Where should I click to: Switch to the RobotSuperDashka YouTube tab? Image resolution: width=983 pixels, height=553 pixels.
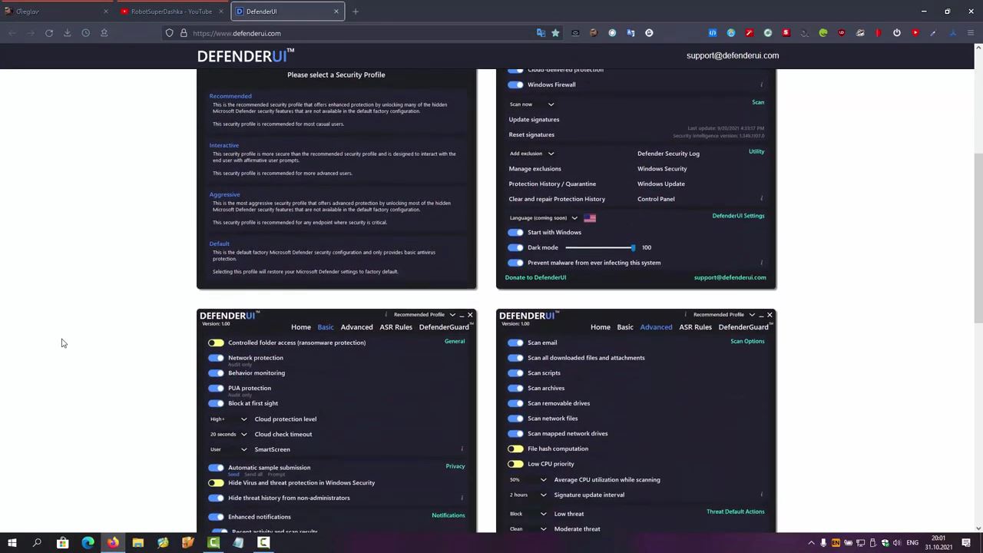click(170, 12)
